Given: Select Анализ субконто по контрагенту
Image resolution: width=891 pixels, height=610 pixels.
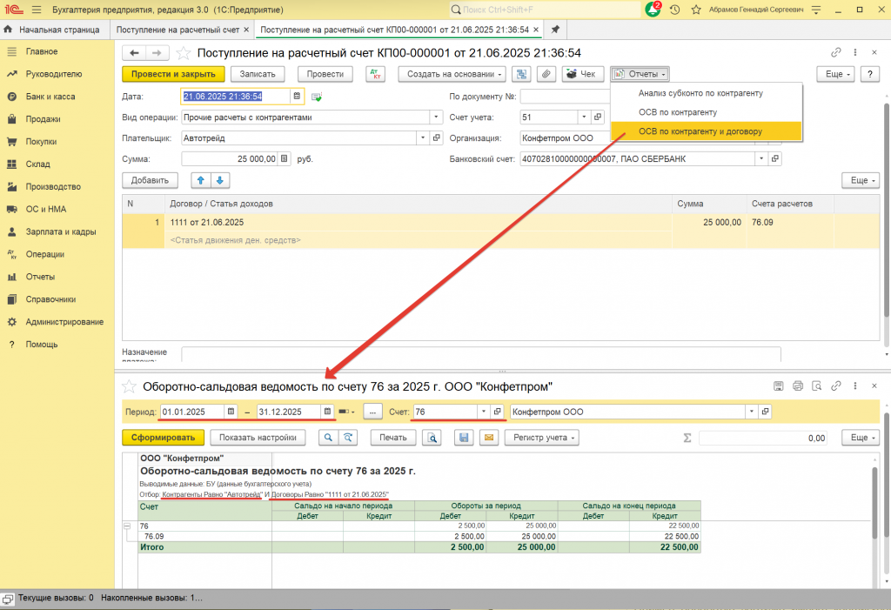Looking at the screenshot, I should coord(700,93).
